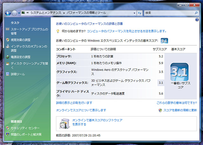Close the window with the red X
This screenshot has width=203, height=145.
coord(194,5)
